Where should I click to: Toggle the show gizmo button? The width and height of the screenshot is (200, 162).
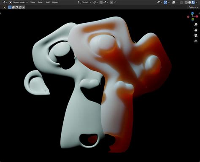click(x=165, y=3)
